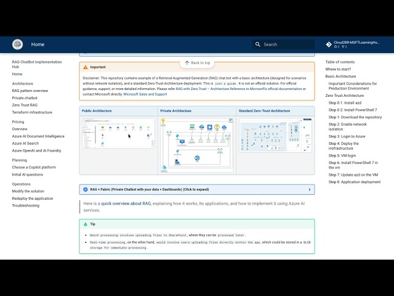The width and height of the screenshot is (394, 296).
Task: Open the Private Architecture diagram thumbnail
Action: pyautogui.click(x=197, y=145)
